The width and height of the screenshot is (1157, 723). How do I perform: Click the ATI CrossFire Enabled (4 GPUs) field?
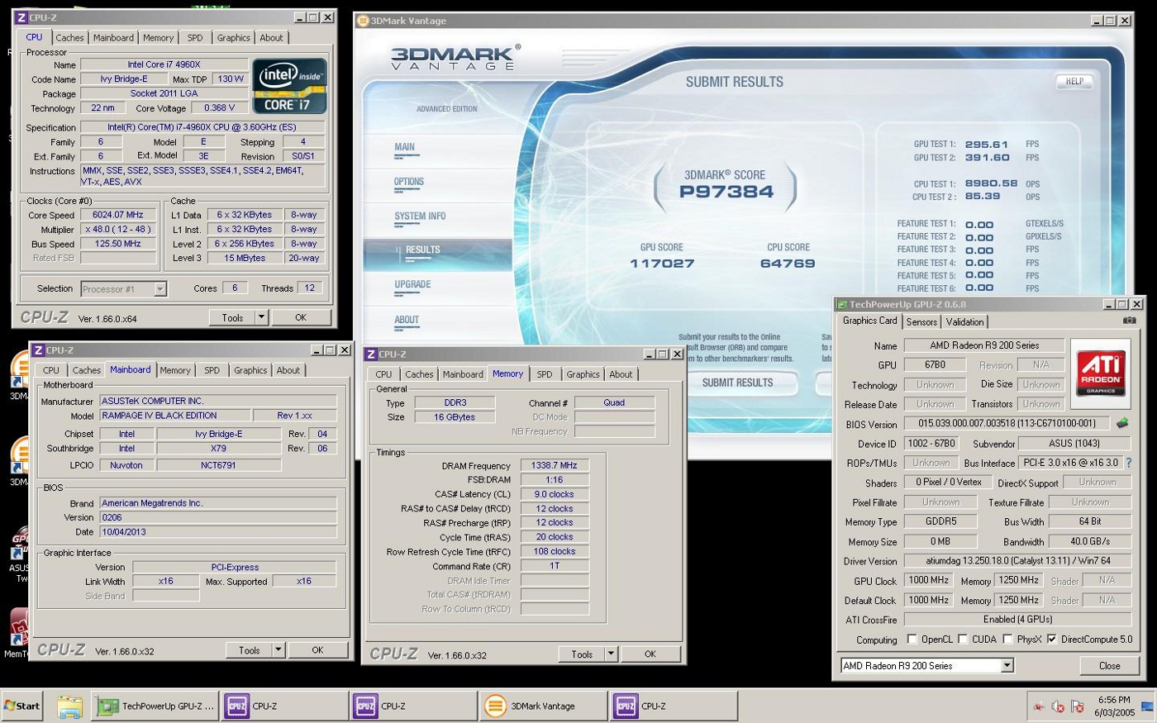tap(1017, 619)
